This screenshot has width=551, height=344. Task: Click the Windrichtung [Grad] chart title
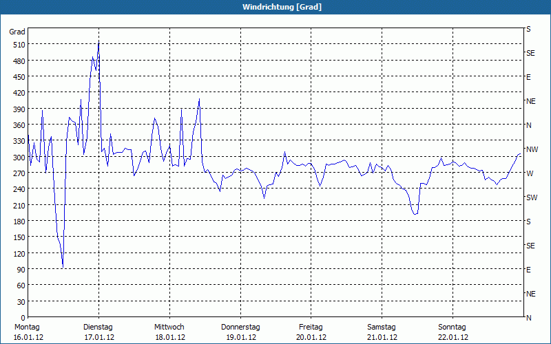[x=282, y=7]
